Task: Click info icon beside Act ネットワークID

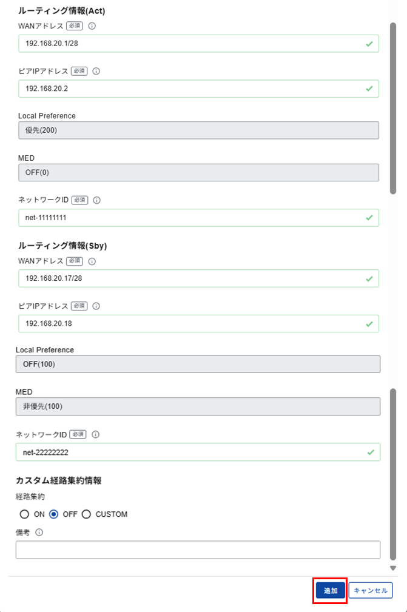Action: tap(96, 200)
